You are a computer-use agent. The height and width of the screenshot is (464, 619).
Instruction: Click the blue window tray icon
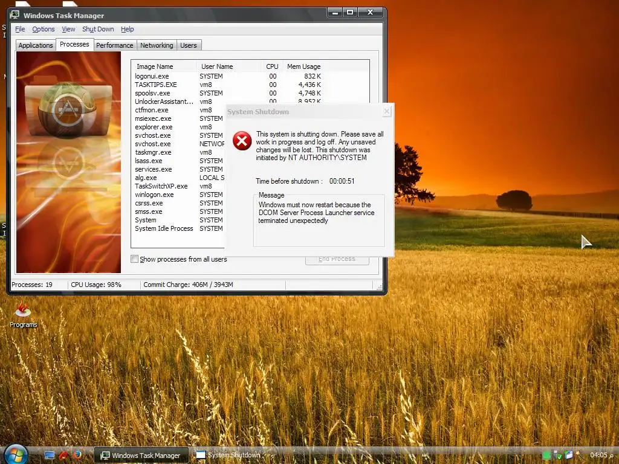point(569,455)
